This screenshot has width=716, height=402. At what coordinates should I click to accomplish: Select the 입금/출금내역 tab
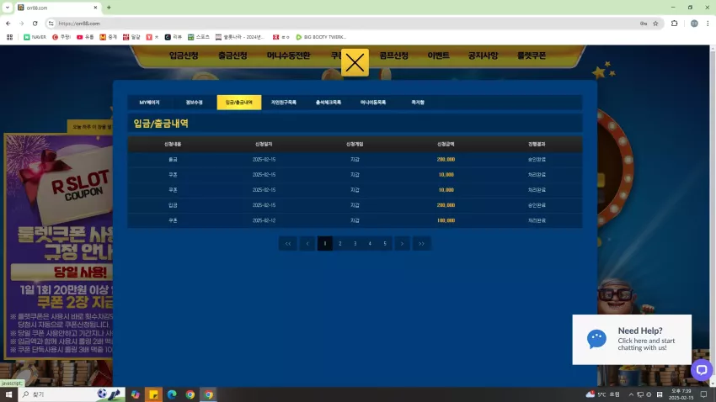[239, 103]
